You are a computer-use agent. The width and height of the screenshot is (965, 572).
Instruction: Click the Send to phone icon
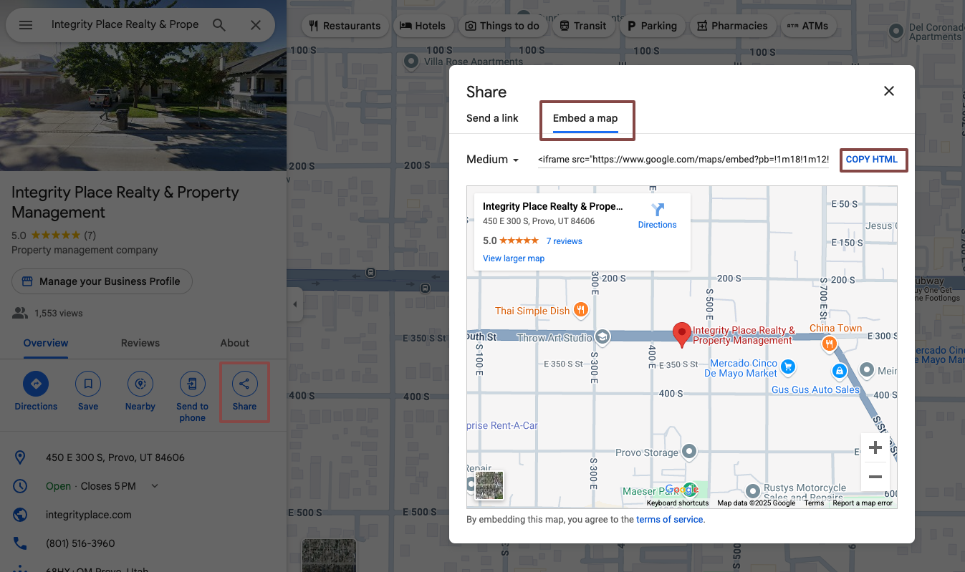click(x=192, y=384)
